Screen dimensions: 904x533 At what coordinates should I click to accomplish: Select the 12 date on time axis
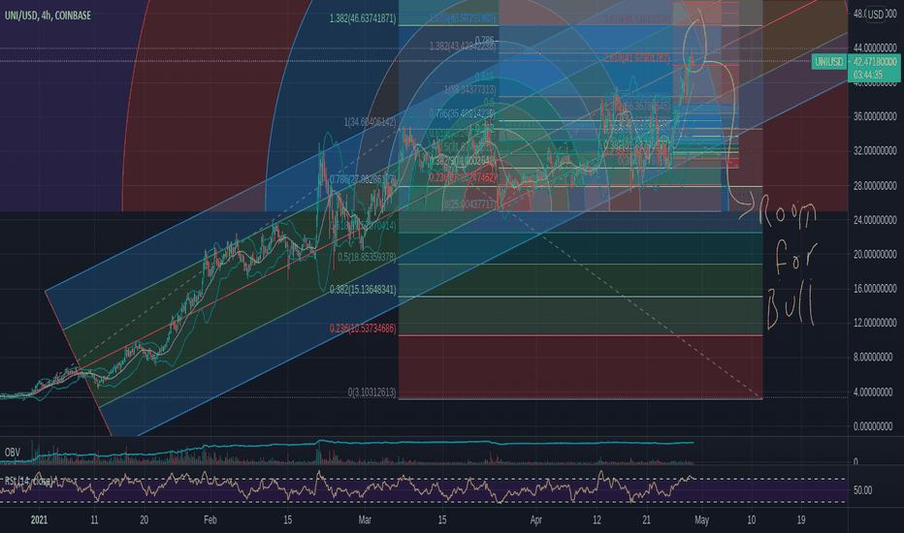597,519
